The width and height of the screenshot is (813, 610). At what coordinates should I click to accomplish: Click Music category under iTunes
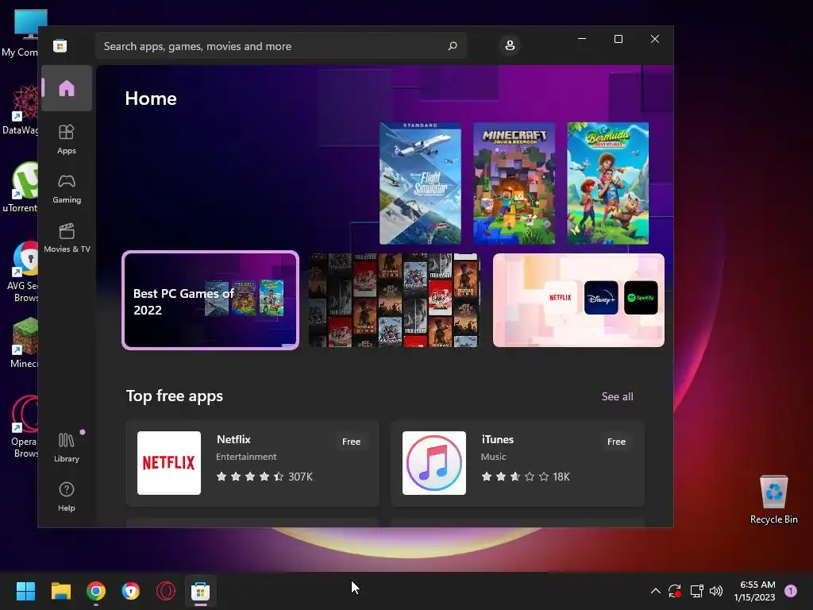493,457
